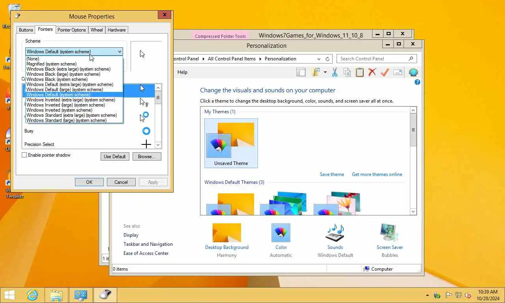Click the Use Default button
505x303 pixels.
(115, 157)
